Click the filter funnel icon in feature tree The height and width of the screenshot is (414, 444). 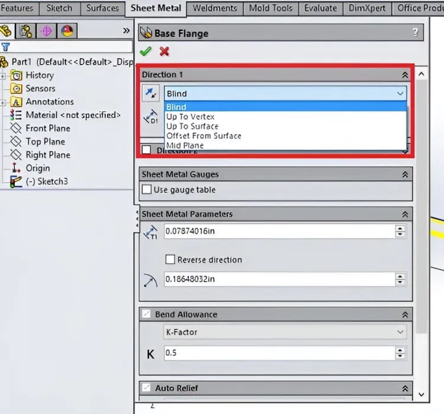[x=5, y=47]
